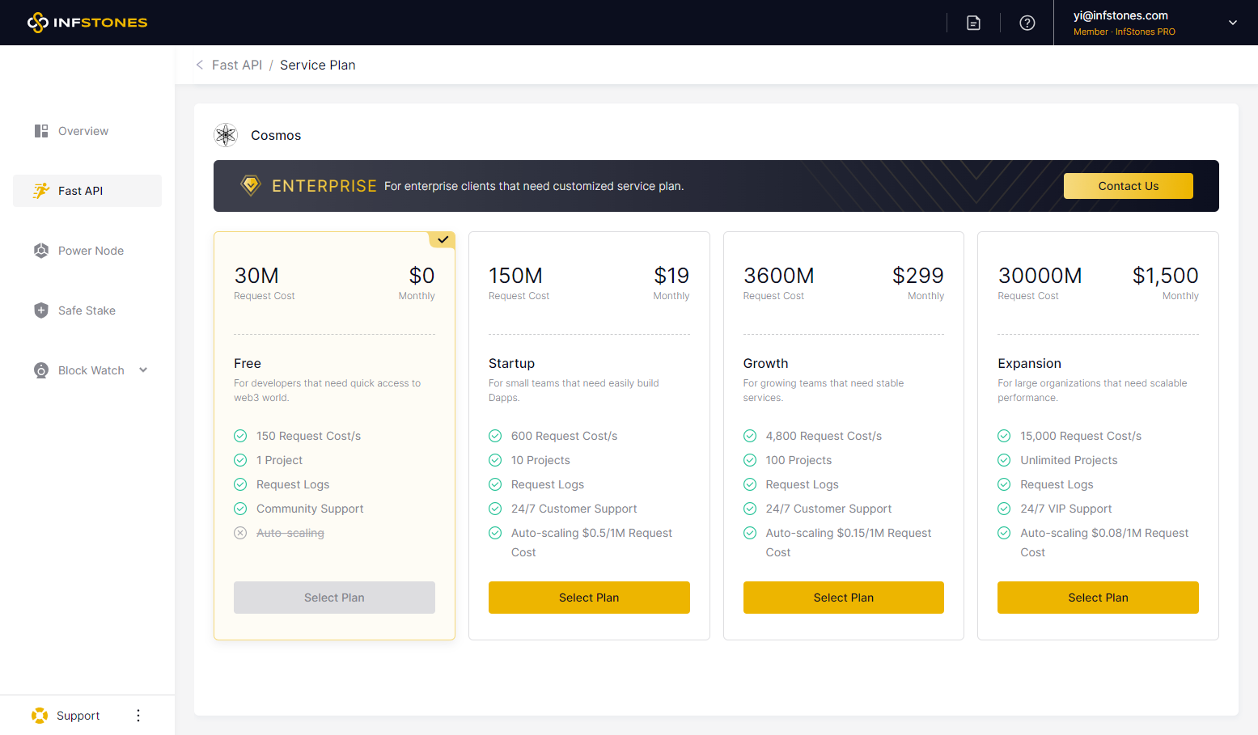Select Fast API in sidebar
Viewport: 1258px width, 735px height.
[x=87, y=191]
